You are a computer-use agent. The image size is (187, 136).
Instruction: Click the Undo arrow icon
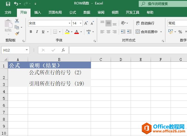[x=16, y=4]
